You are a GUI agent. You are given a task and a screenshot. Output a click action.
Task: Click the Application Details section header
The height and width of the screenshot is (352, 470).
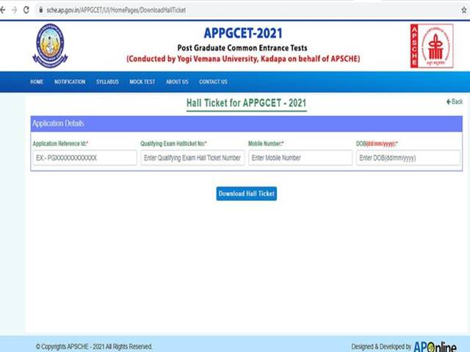click(x=247, y=124)
